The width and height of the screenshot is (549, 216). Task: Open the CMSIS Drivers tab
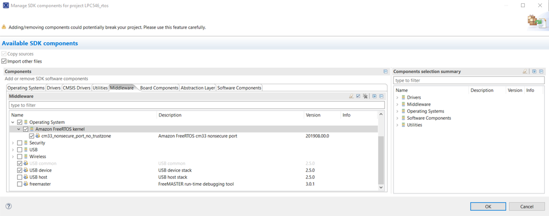click(x=77, y=88)
